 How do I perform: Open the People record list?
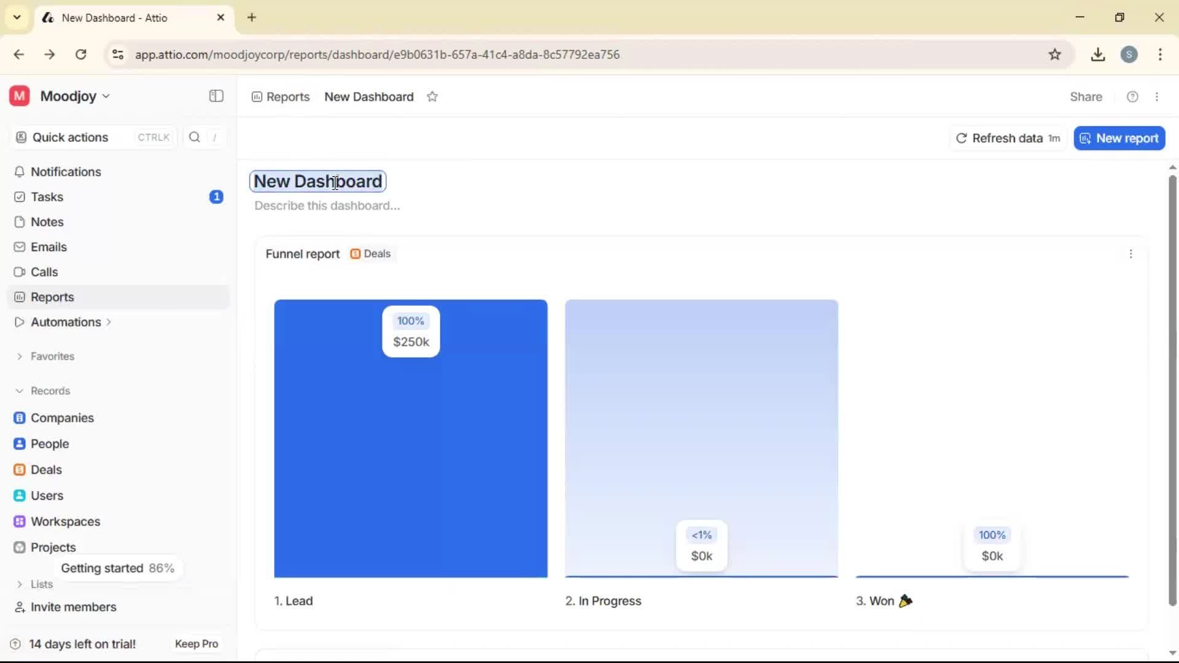(49, 443)
